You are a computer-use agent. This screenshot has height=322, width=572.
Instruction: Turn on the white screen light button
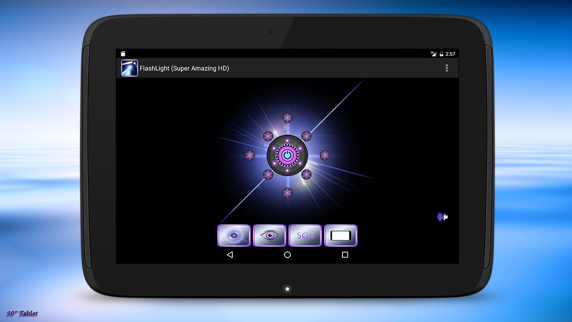coord(340,235)
